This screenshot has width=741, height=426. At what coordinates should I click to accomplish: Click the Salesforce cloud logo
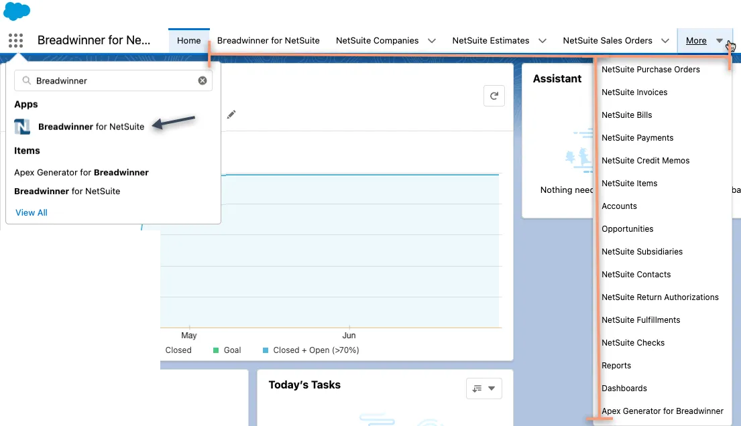pyautogui.click(x=17, y=11)
